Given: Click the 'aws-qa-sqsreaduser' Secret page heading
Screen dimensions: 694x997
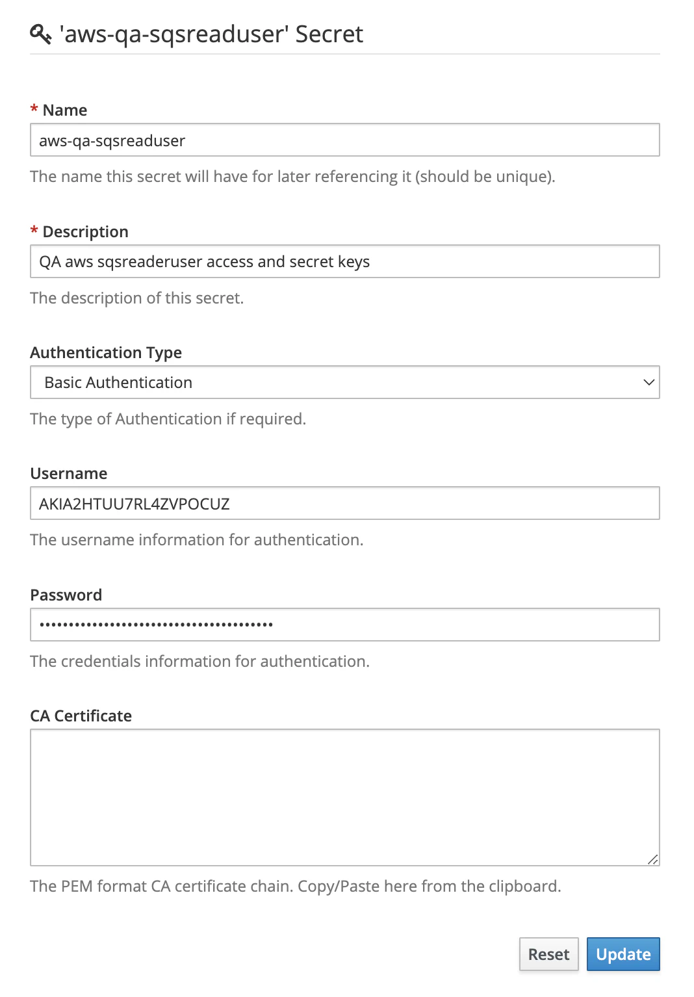Looking at the screenshot, I should coord(211,34).
